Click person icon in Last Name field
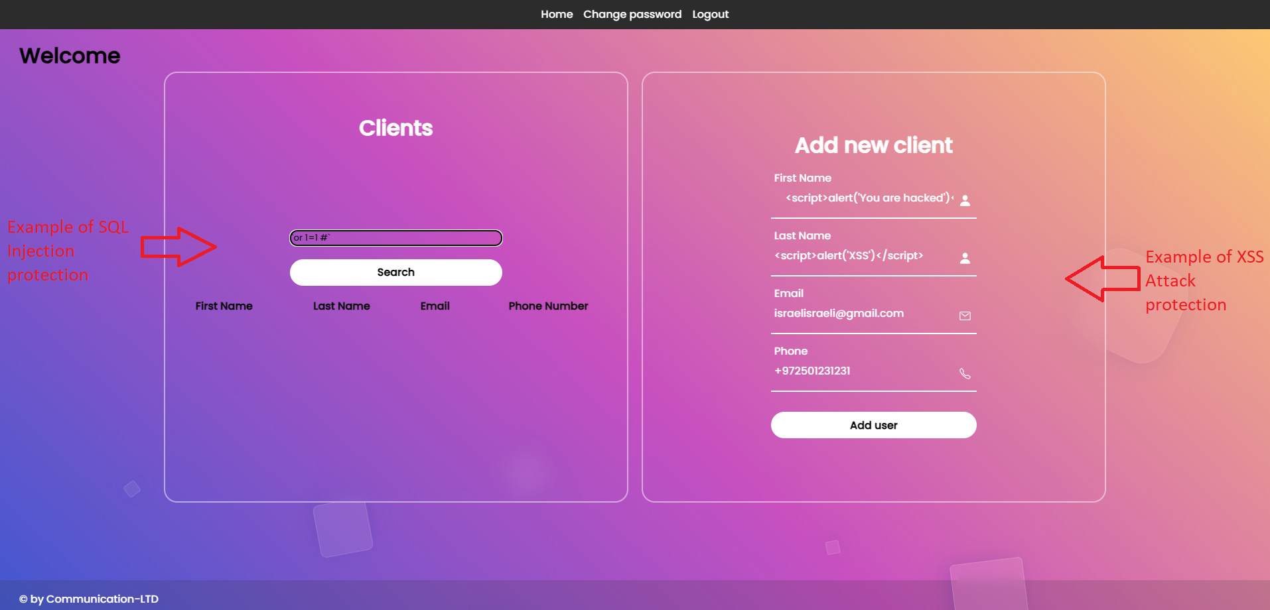Viewport: 1270px width, 610px height. tap(965, 258)
